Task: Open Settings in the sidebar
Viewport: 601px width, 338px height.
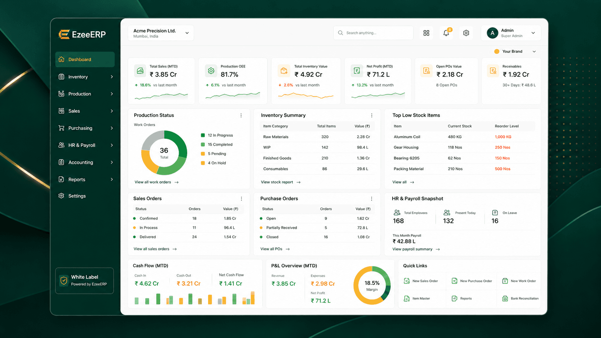Action: coord(85,196)
